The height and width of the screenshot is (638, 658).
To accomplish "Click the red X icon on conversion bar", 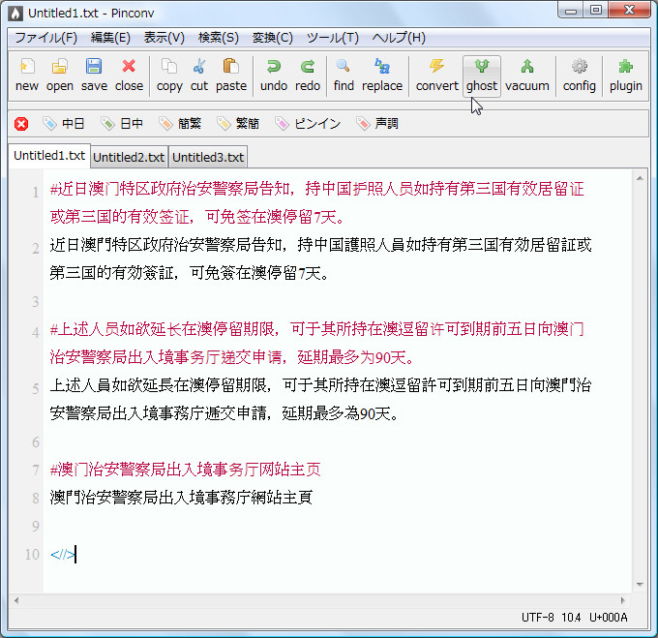I will coord(21,124).
